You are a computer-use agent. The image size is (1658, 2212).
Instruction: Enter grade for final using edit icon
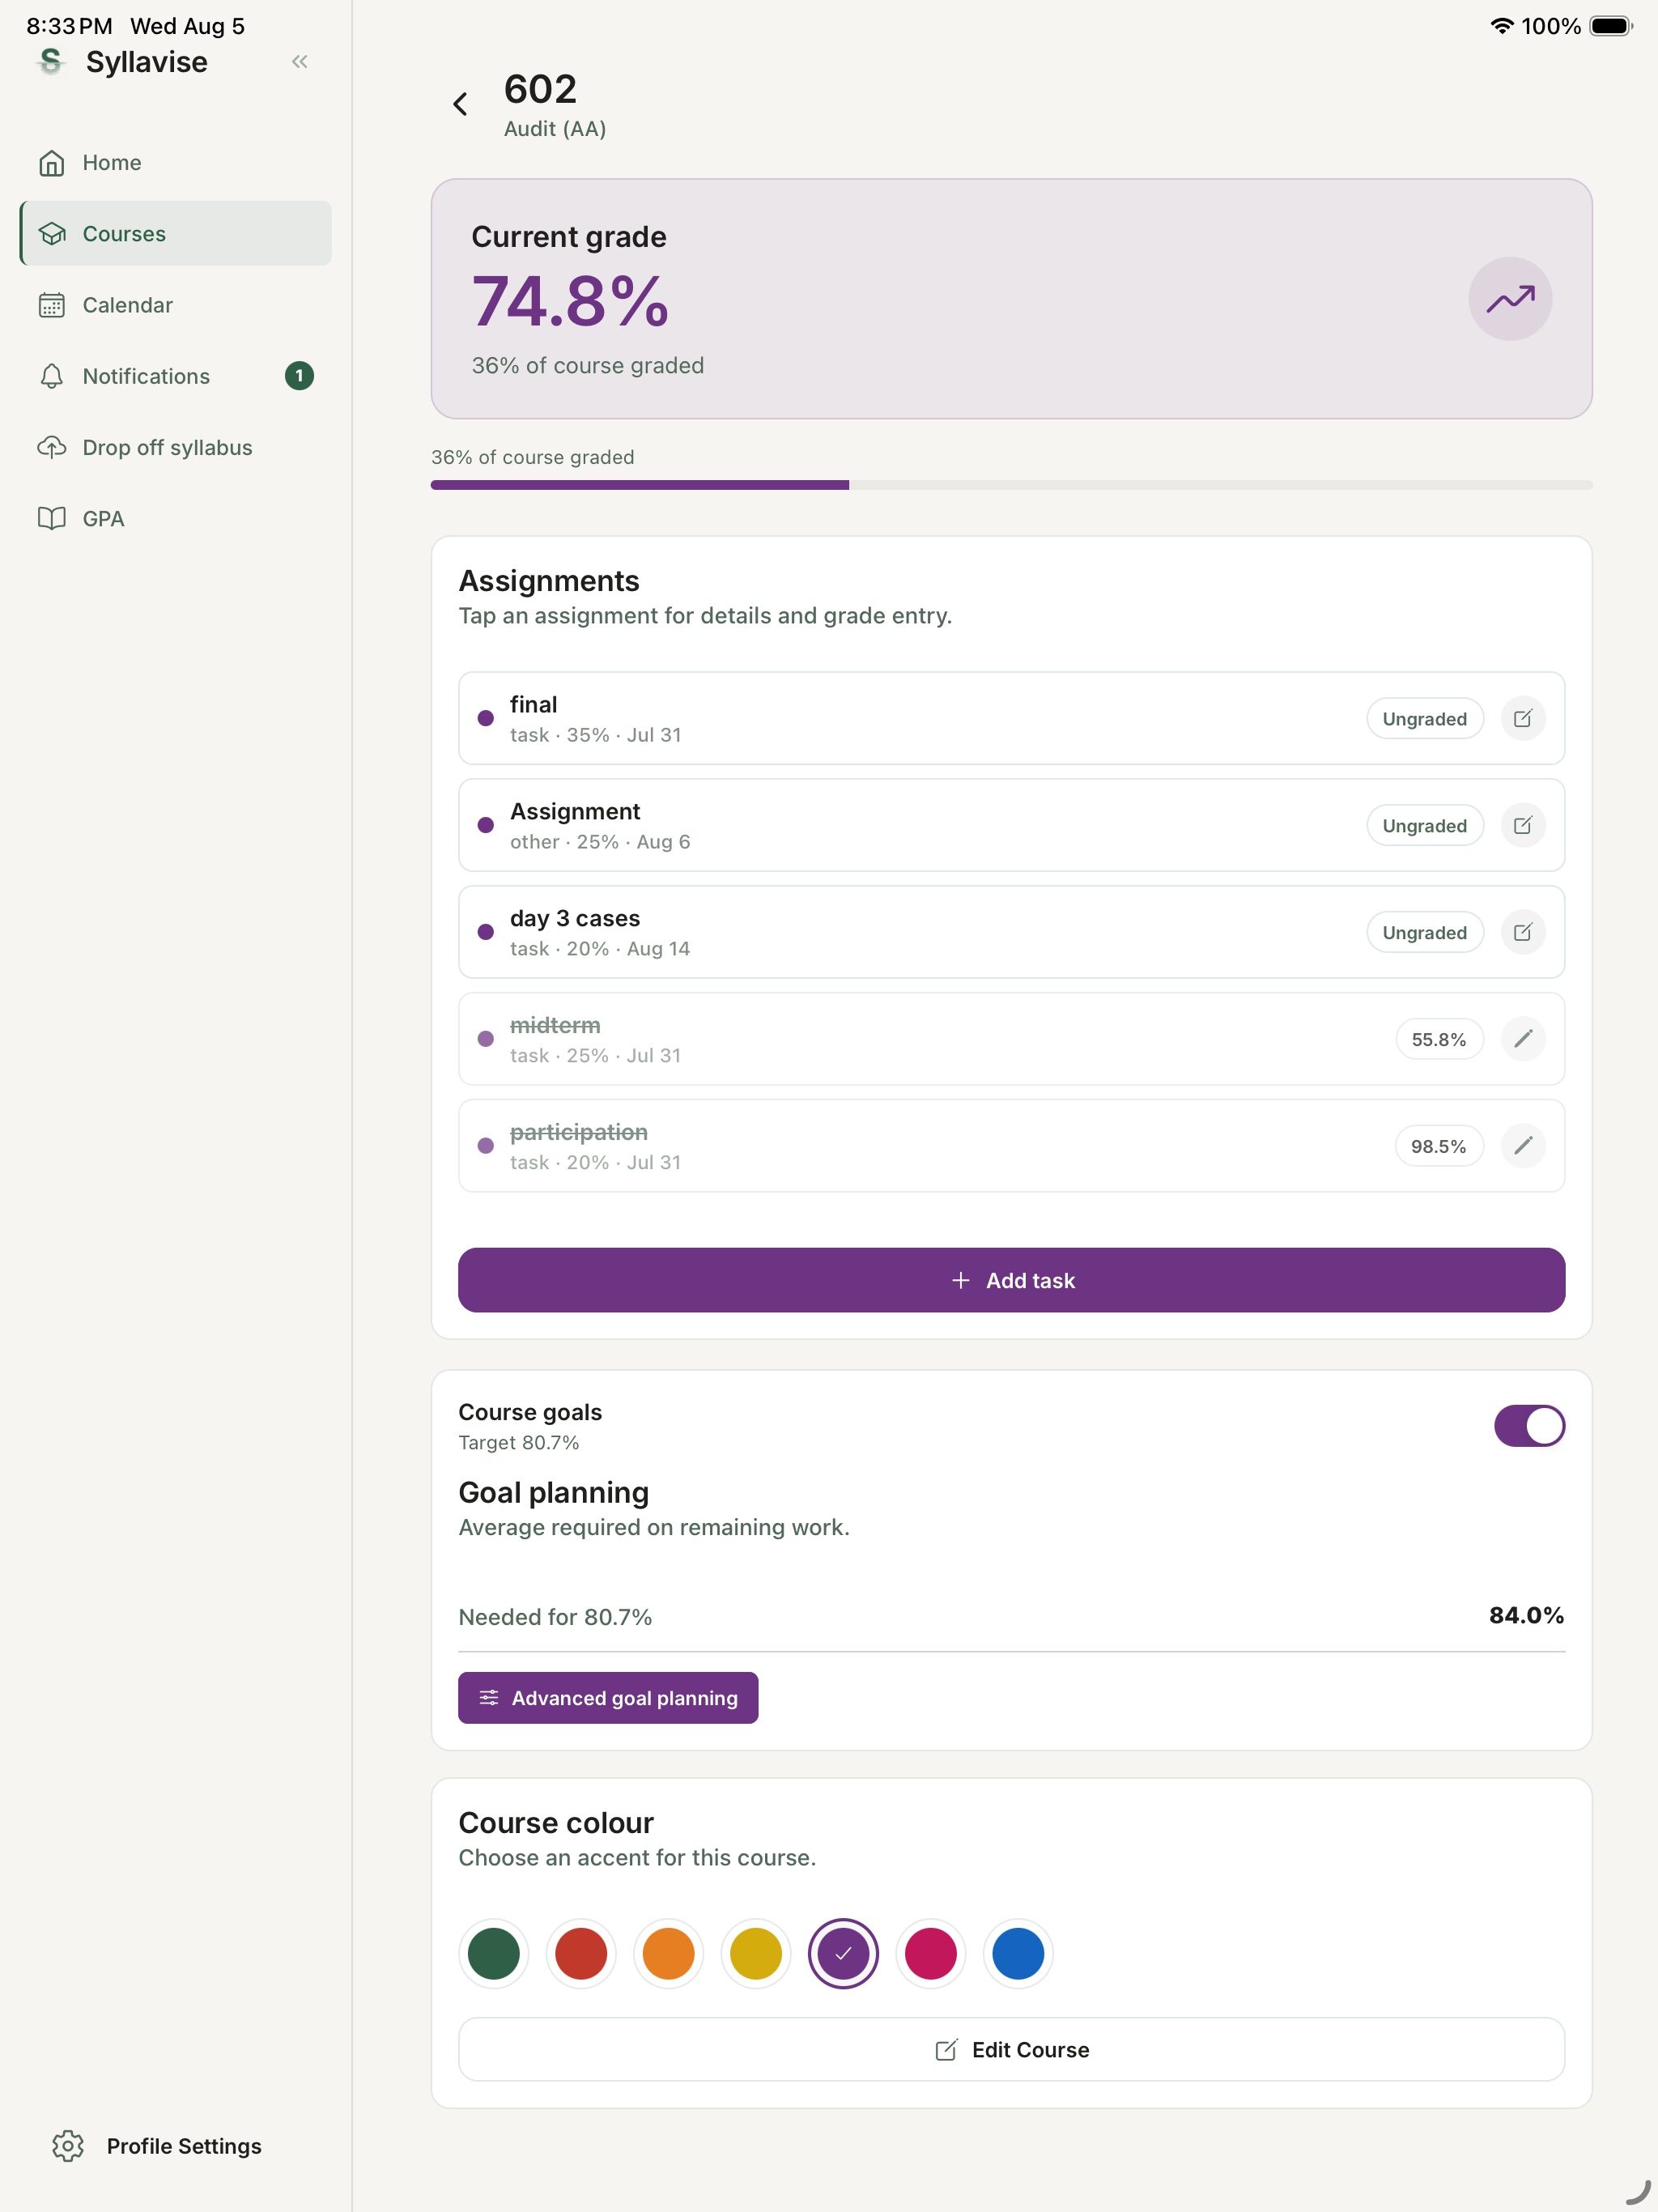pyautogui.click(x=1523, y=719)
